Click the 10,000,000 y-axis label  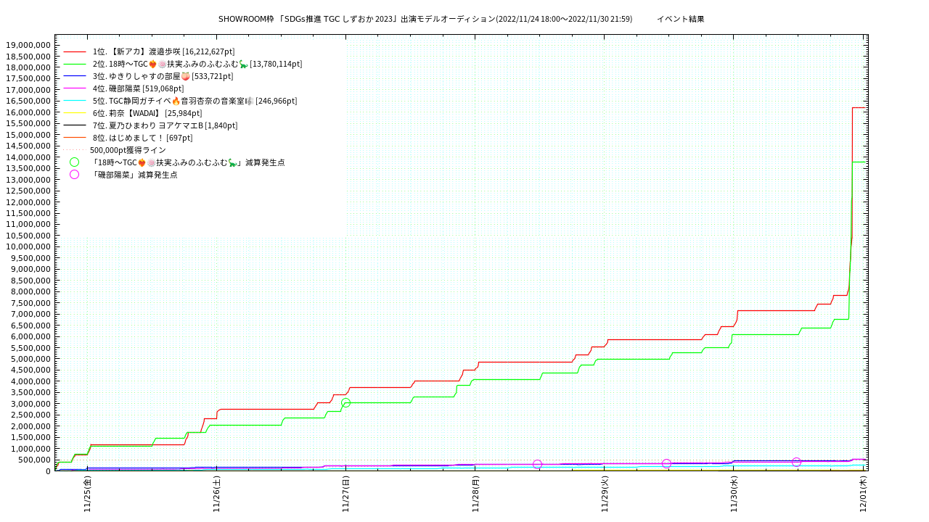click(x=28, y=246)
